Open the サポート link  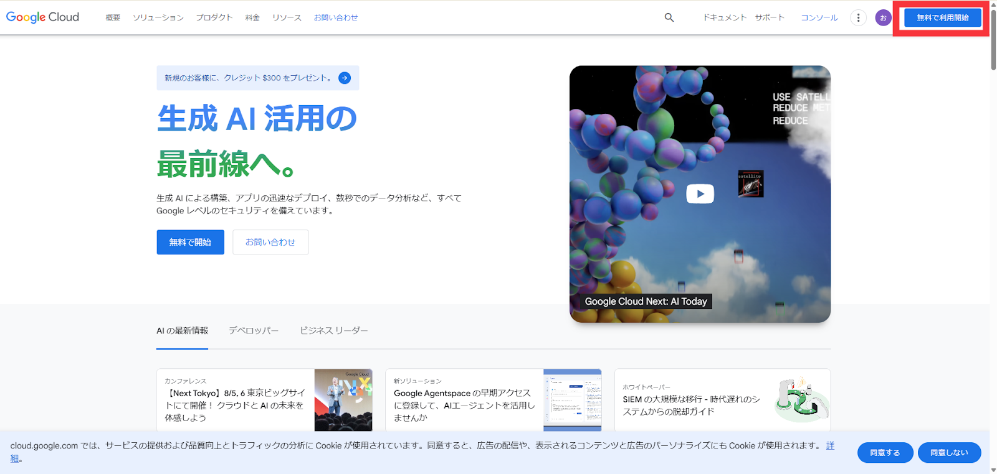click(770, 17)
